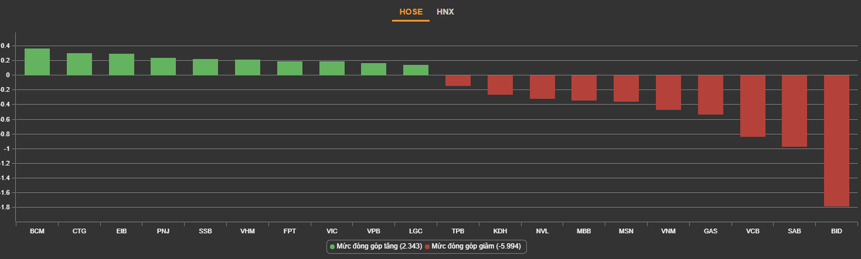Viewport: 861px width, 259px height.
Task: Click the BID red bar
Action: pos(836,140)
